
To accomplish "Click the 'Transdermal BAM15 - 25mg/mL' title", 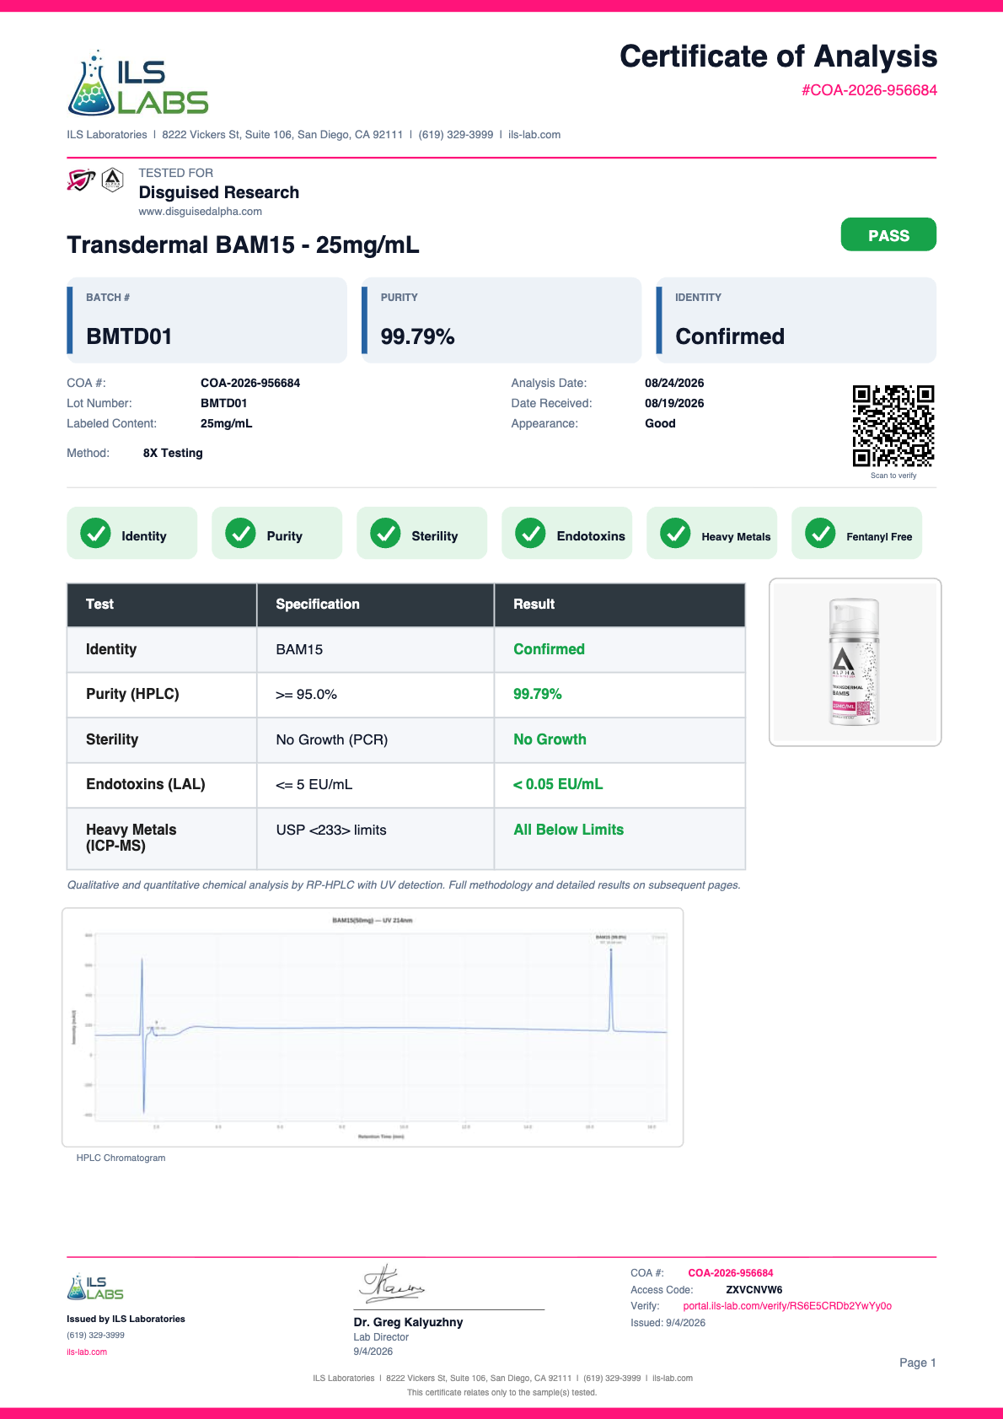I will [243, 245].
